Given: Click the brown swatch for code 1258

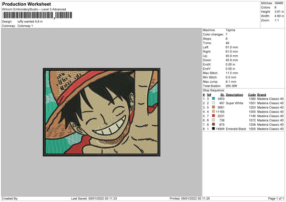Looking at the screenshot, I should 214,124.
